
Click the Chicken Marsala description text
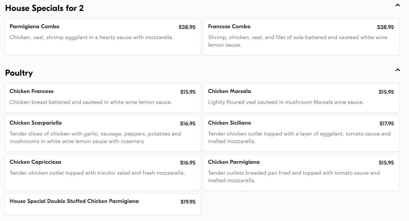click(x=286, y=102)
